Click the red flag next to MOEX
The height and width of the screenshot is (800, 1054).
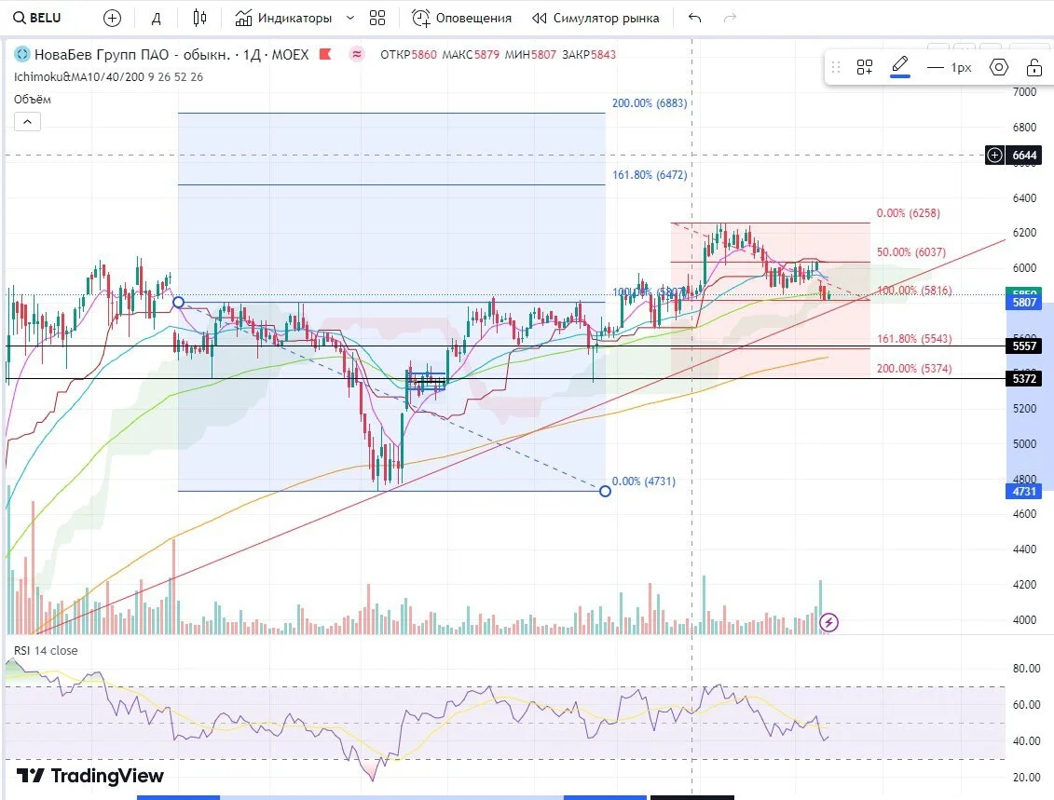pos(325,54)
